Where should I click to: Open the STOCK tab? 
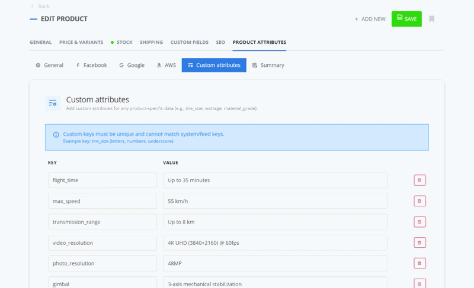pos(121,42)
